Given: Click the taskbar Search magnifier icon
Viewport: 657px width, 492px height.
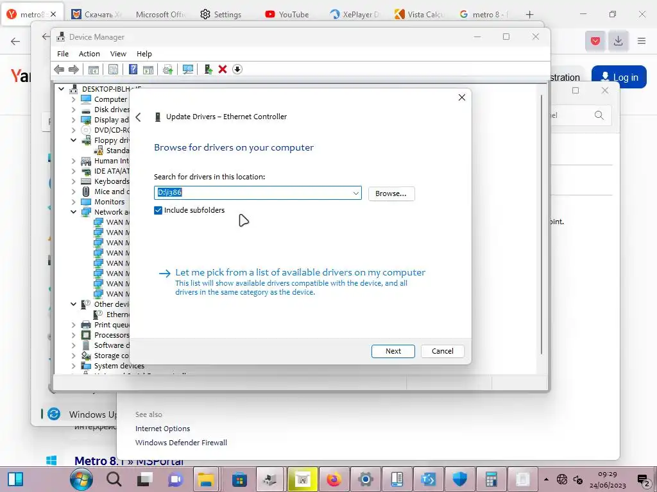Looking at the screenshot, I should click(x=114, y=479).
